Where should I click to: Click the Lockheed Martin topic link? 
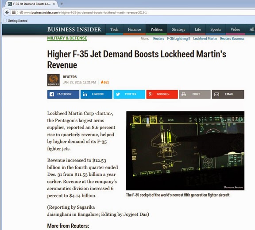(x=205, y=39)
